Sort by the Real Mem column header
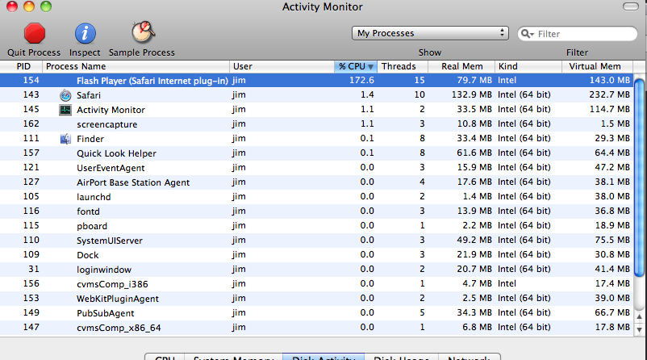This screenshot has height=360, width=647. [x=461, y=66]
